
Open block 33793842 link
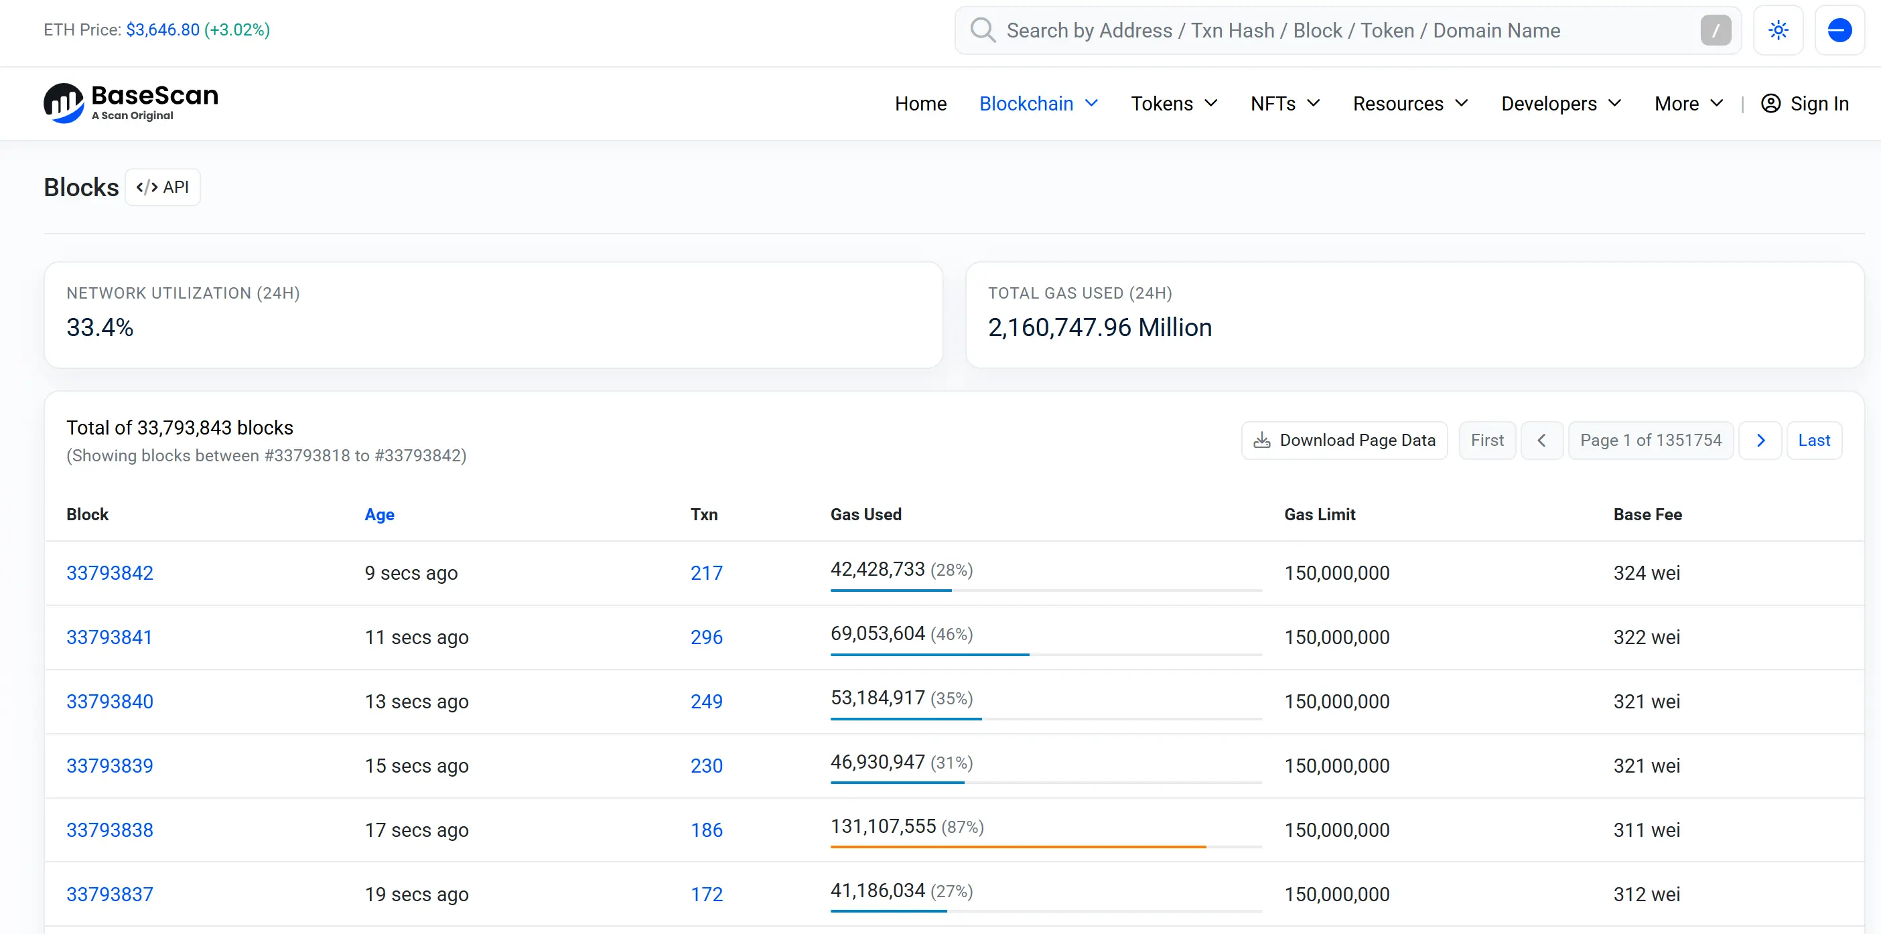coord(110,573)
